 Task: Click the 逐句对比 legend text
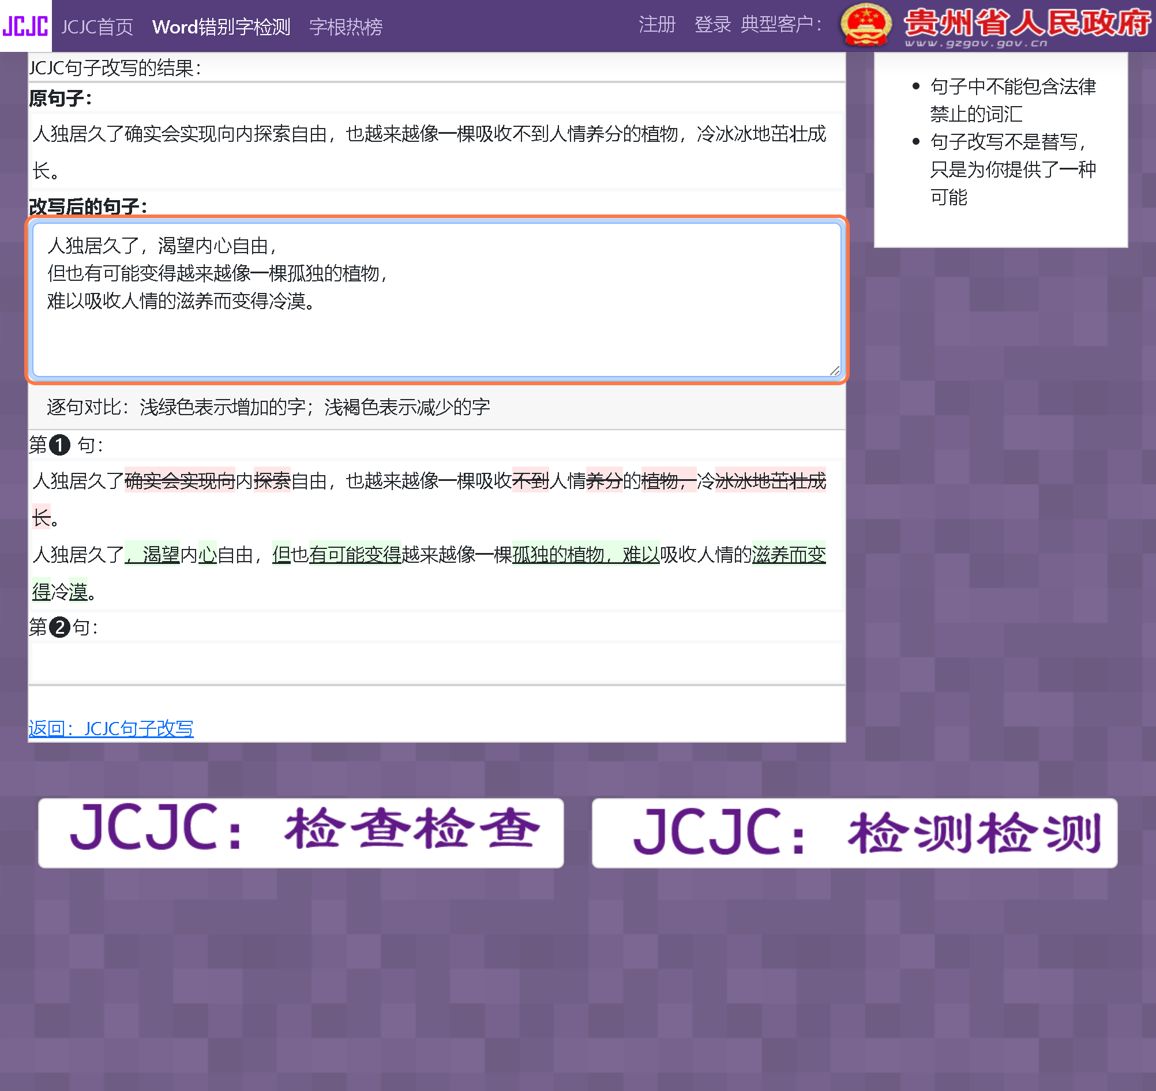click(x=268, y=407)
